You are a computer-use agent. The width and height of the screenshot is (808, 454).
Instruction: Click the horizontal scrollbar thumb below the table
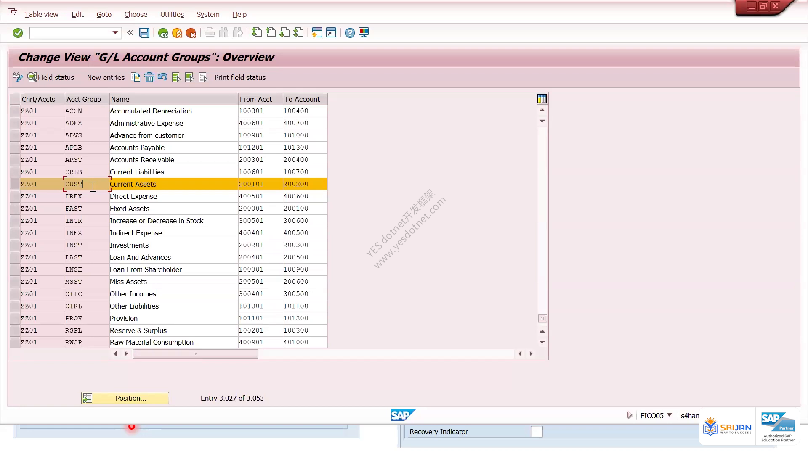tap(195, 354)
